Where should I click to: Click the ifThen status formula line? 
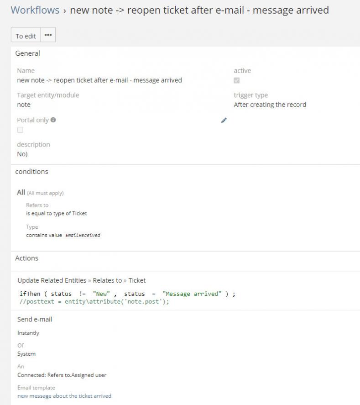point(127,294)
